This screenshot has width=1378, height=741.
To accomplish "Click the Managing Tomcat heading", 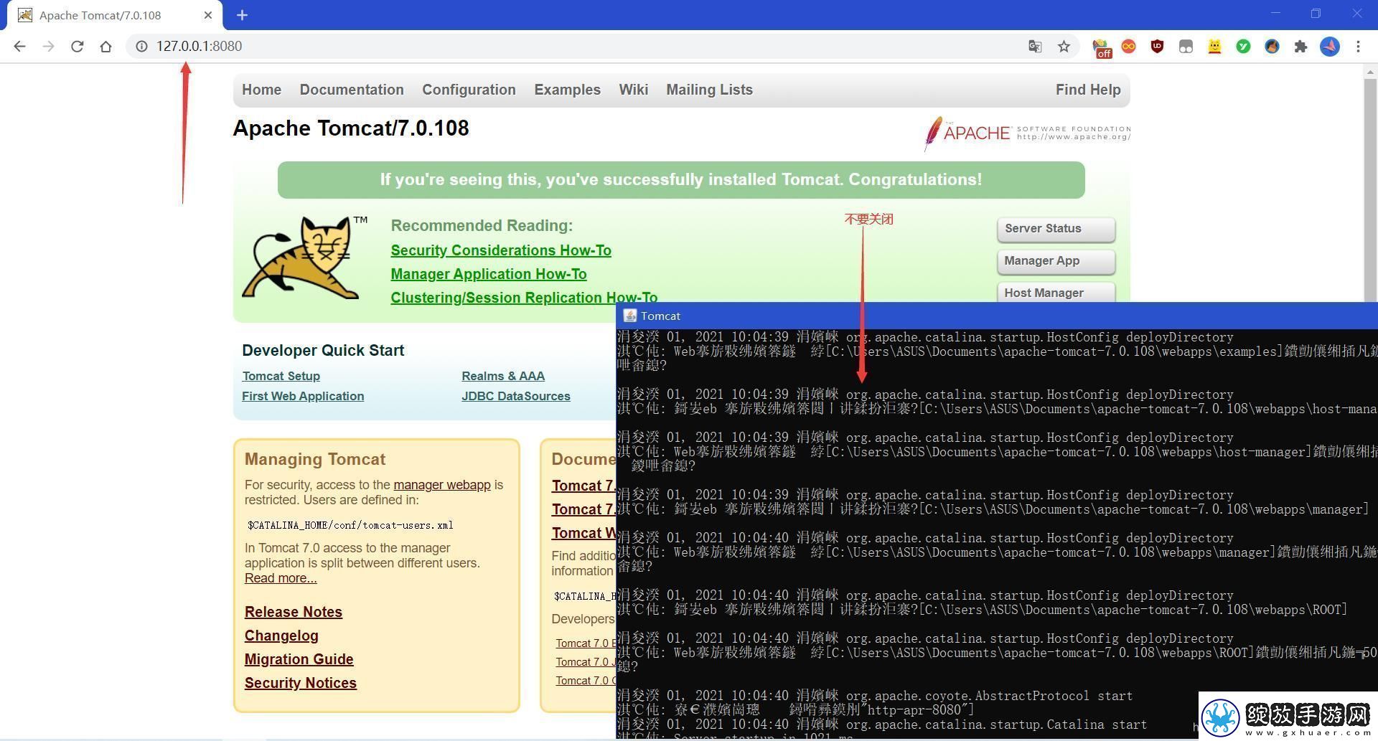I will click(315, 459).
